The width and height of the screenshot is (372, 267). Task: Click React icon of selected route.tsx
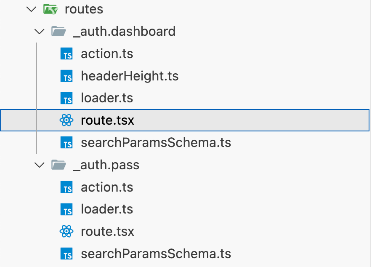(66, 120)
